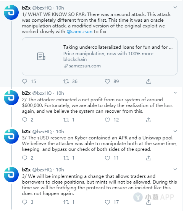Screen dimensions: 184x211
Task: Like the first tweet with 89 likes
Action: pos(107,81)
